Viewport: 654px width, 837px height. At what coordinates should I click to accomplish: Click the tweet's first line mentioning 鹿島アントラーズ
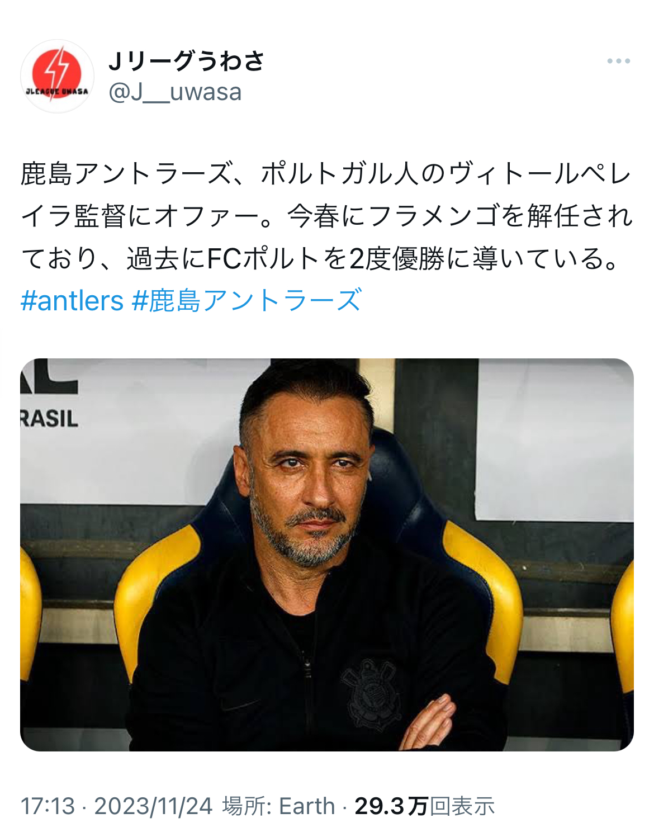(326, 173)
